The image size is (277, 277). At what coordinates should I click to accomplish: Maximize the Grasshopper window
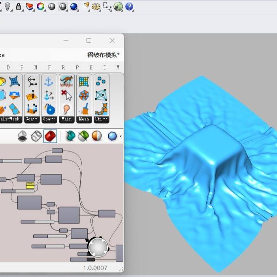pos(89,41)
